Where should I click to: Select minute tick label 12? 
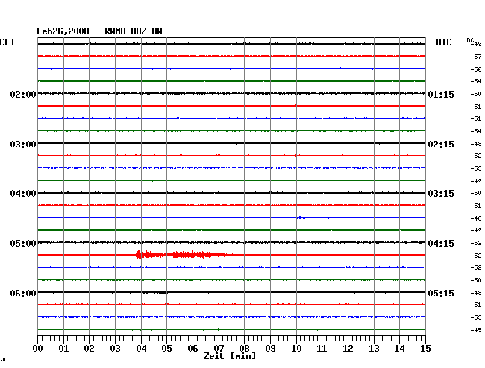pyautogui.click(x=348, y=349)
